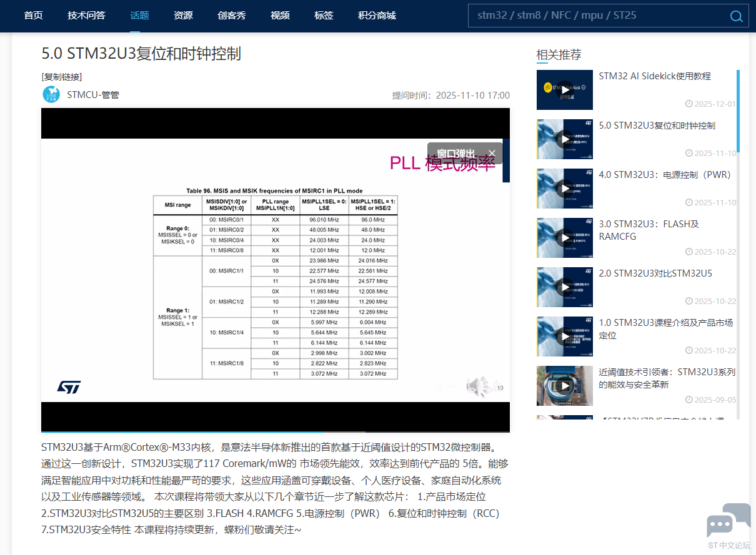This screenshot has width=756, height=555.
Task: Click the ST logo in the video slide
Action: tap(69, 387)
